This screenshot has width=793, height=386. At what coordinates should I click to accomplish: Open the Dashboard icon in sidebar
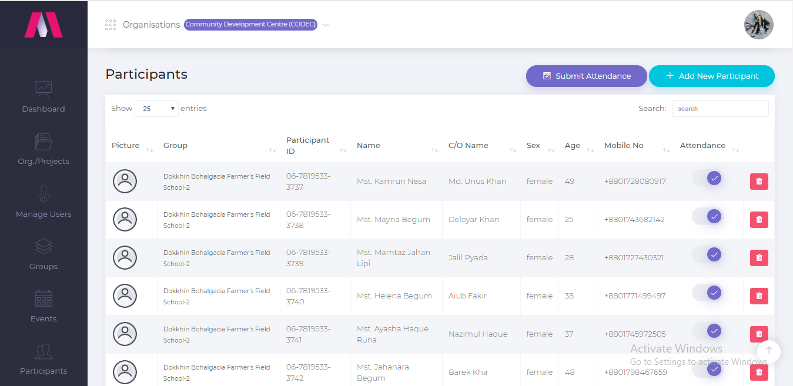point(44,89)
